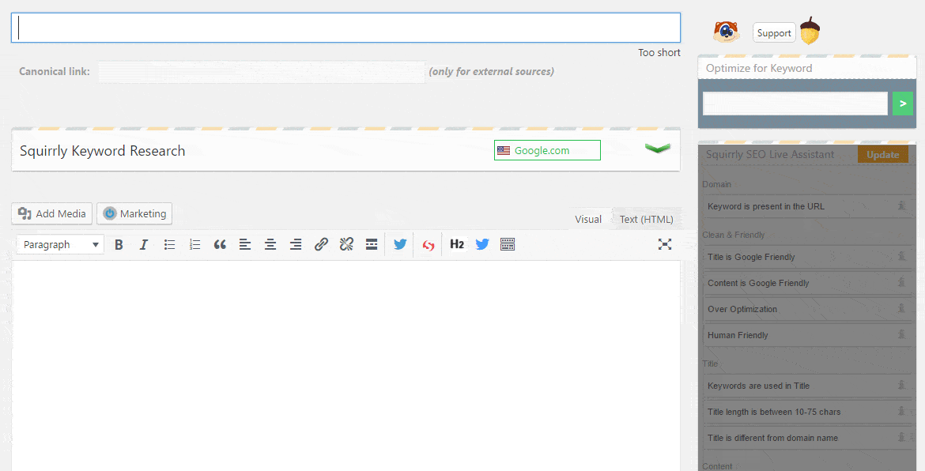Image resolution: width=925 pixels, height=471 pixels.
Task: Click the 'Canonical link:' label
Action: coord(55,71)
